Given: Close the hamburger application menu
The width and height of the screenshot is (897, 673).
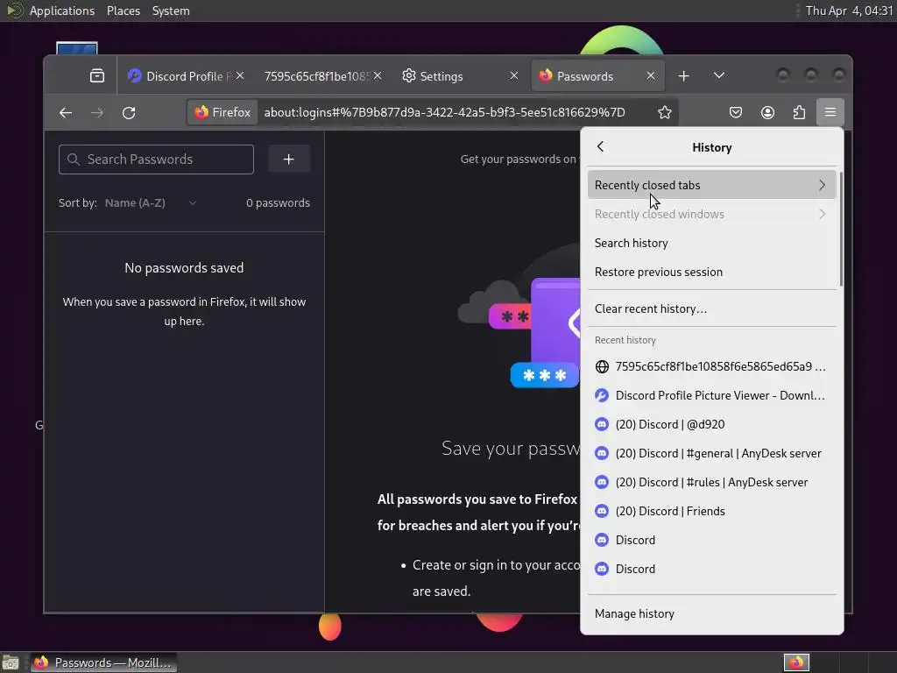Looking at the screenshot, I should coord(830,113).
